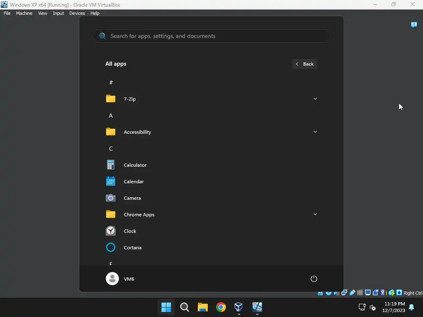Expand the Chrome Apps folder chevron
Image resolution: width=423 pixels, height=317 pixels.
315,214
